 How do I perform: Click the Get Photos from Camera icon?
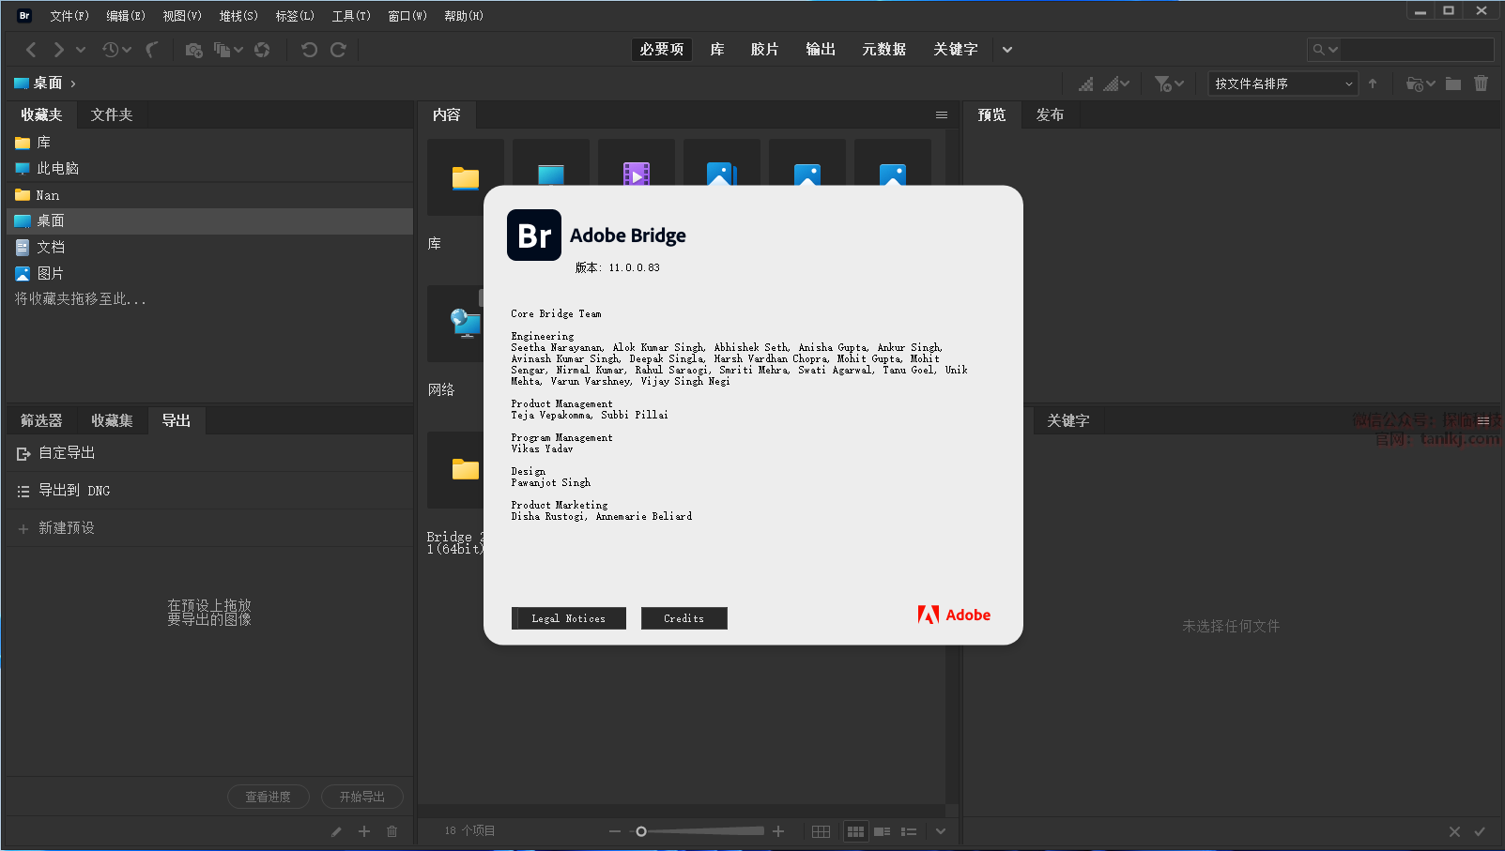(x=193, y=50)
